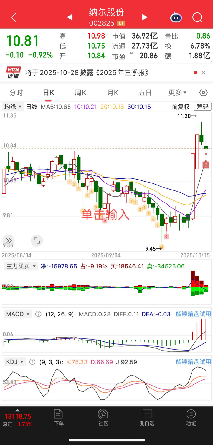Open search with magnifier icon

coord(197,17)
